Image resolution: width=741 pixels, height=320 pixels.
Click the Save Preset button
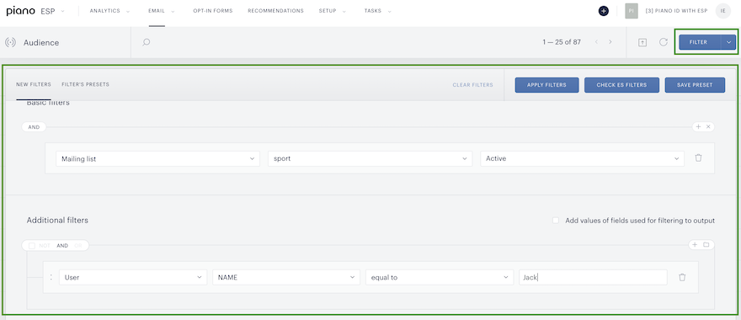coord(695,85)
